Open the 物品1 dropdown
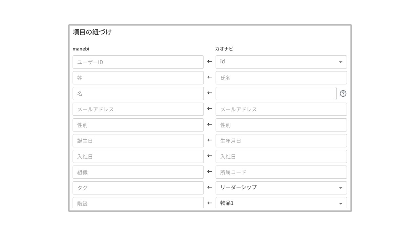Image resolution: width=420 pixels, height=236 pixels. pyautogui.click(x=340, y=204)
